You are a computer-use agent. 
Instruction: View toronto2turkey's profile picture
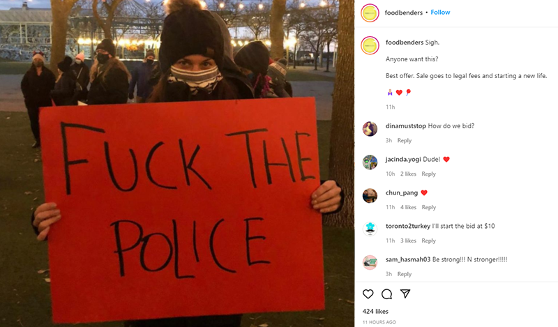[370, 229]
